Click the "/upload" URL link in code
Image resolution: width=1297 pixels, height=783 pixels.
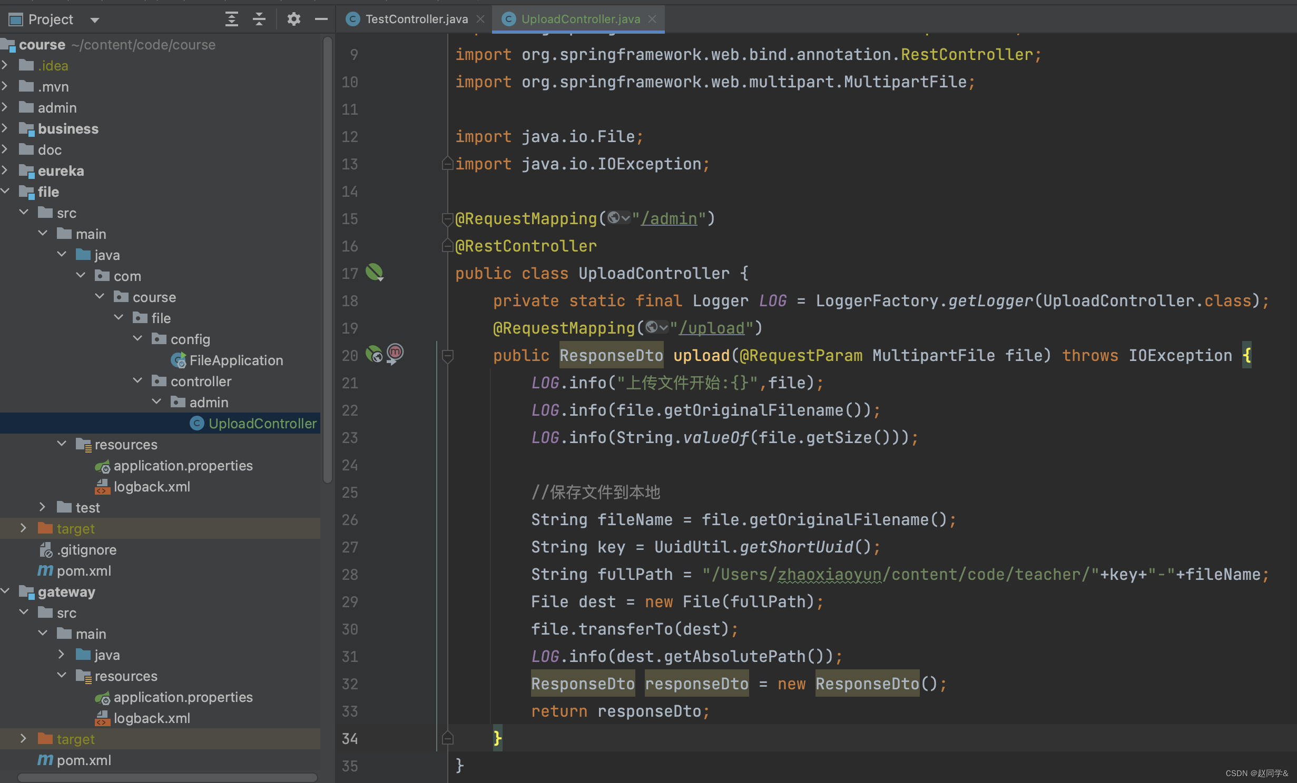point(712,328)
